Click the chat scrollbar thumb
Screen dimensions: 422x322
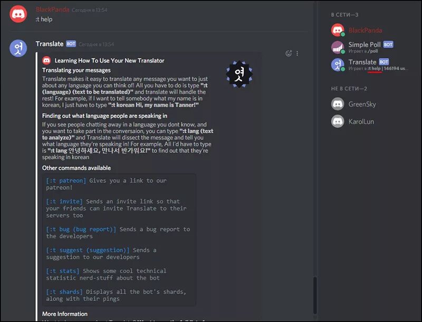coord(315,296)
